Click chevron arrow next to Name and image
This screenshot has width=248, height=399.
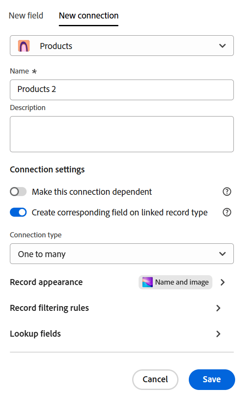pyautogui.click(x=223, y=282)
